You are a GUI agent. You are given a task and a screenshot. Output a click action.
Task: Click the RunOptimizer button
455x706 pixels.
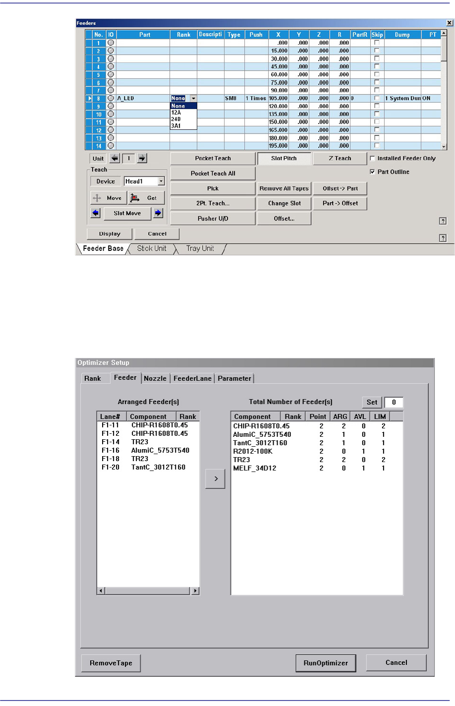[x=326, y=663]
